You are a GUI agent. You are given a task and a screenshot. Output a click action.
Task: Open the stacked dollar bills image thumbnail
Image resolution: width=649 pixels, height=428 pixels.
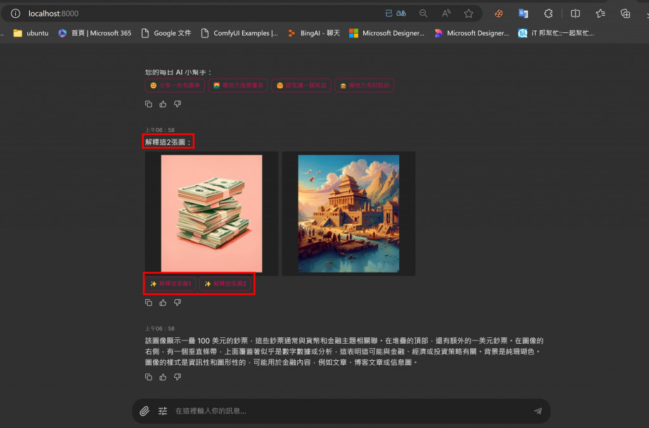coord(212,214)
